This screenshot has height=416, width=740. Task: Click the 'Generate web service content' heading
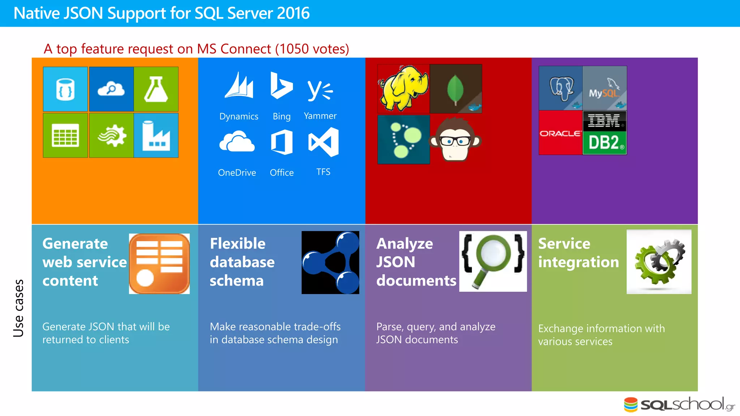click(85, 262)
